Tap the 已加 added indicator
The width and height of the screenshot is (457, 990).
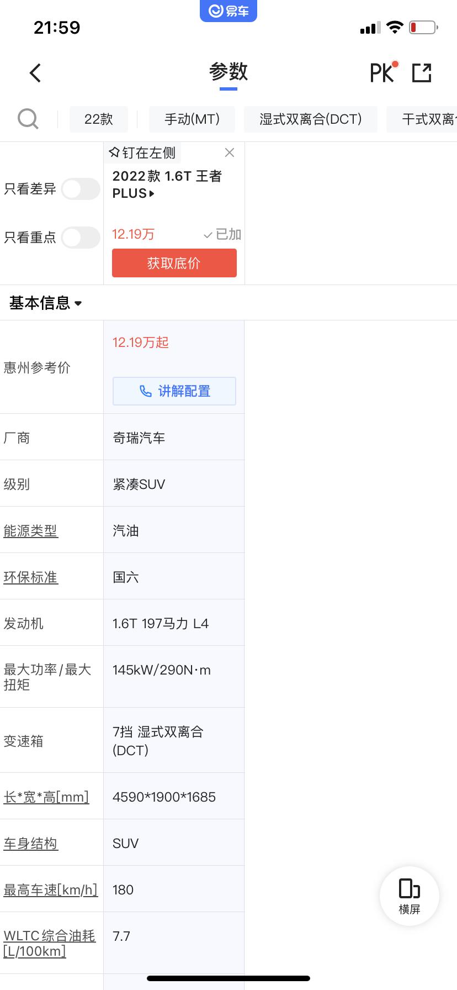tap(222, 234)
